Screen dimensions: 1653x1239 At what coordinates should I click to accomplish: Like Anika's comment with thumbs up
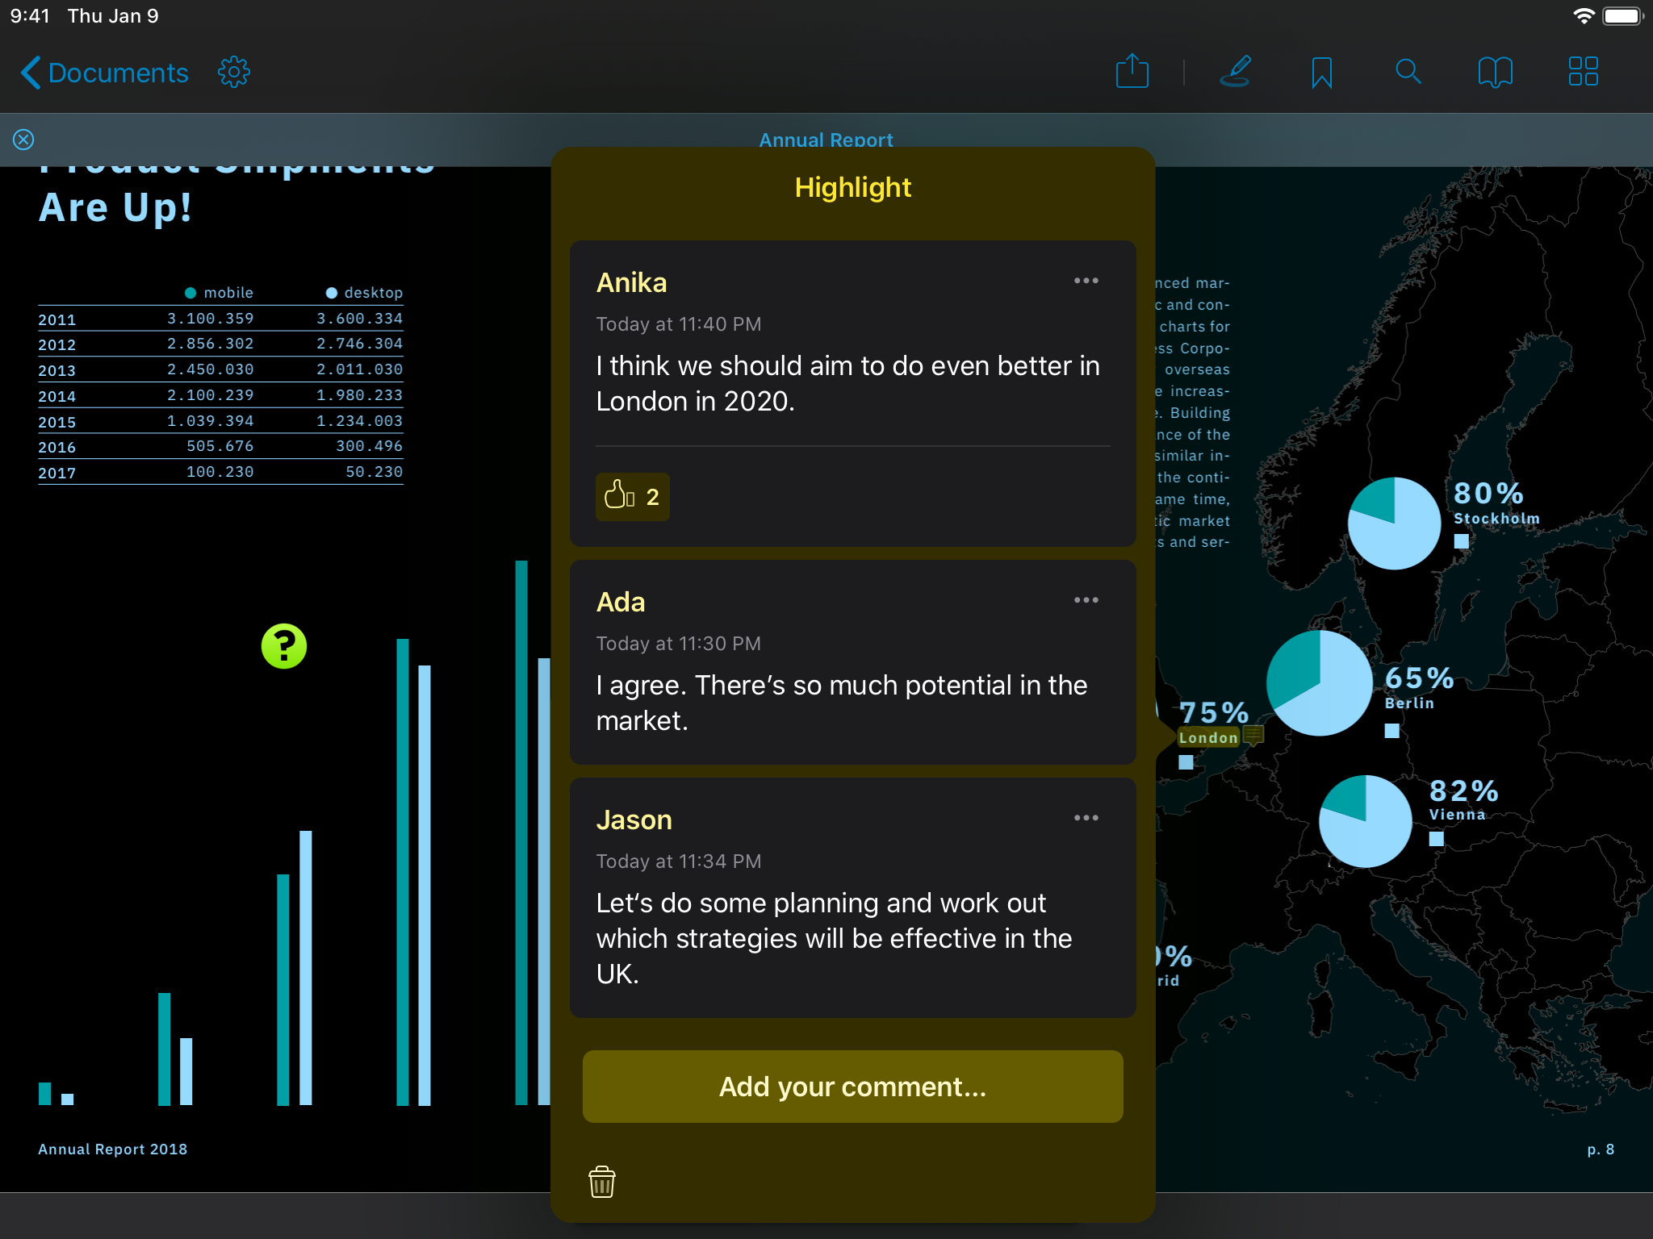[x=632, y=497]
